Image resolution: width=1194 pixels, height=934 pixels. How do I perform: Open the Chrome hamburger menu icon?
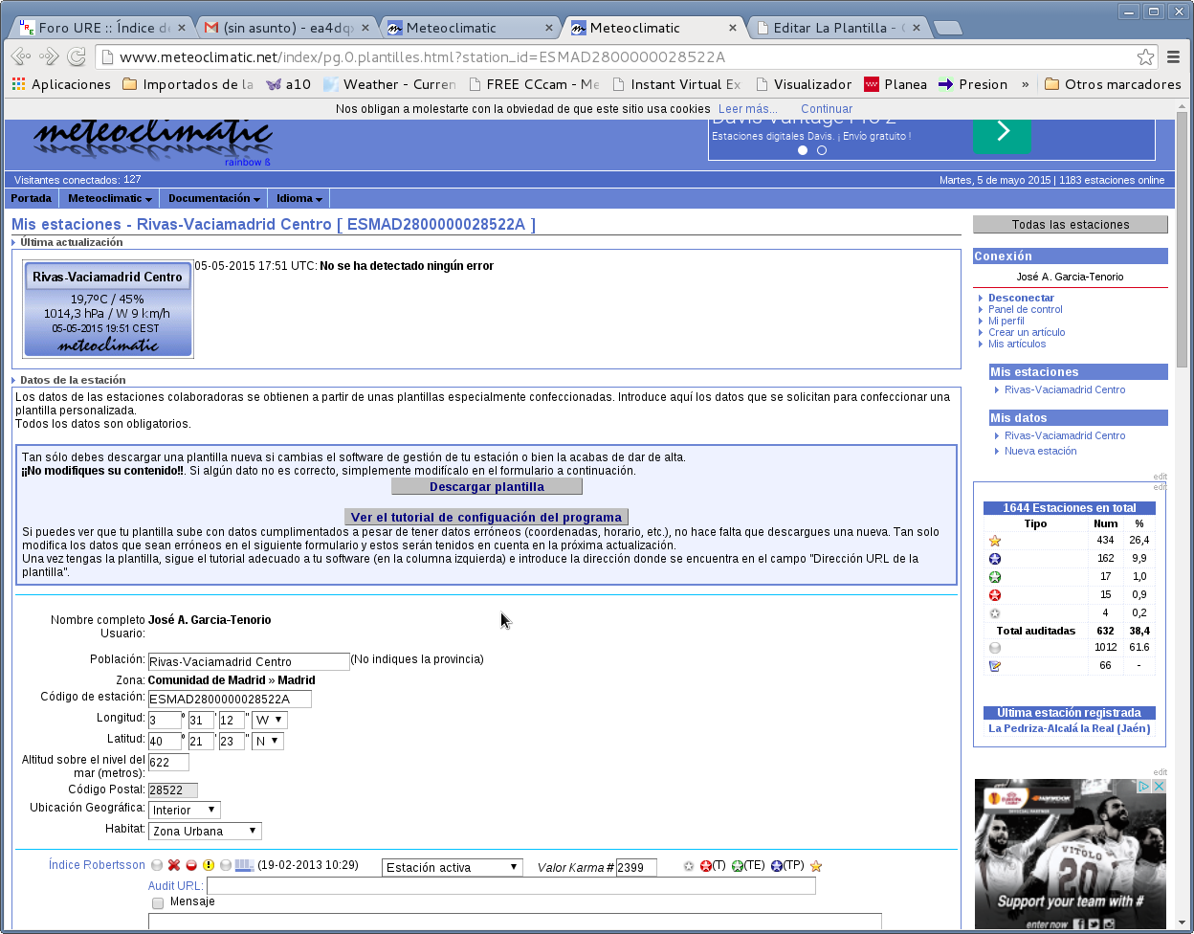[x=1174, y=56]
